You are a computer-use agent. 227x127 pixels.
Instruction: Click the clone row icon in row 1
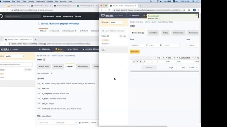[134, 62]
